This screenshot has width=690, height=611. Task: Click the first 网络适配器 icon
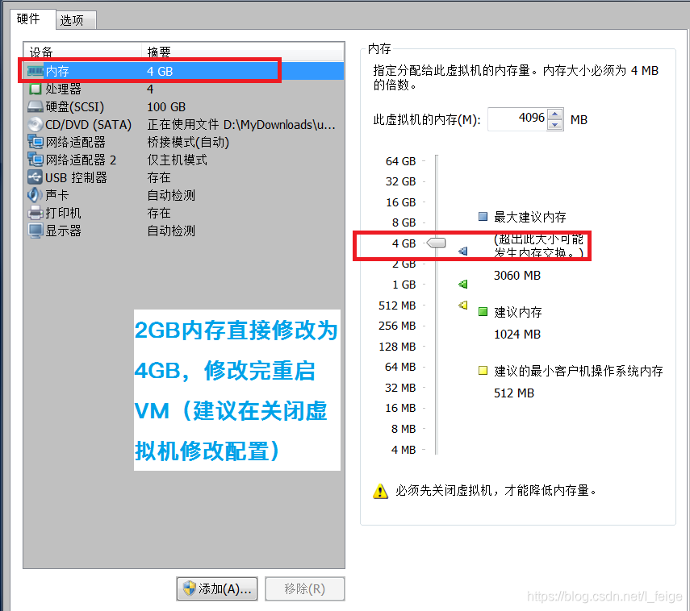36,142
